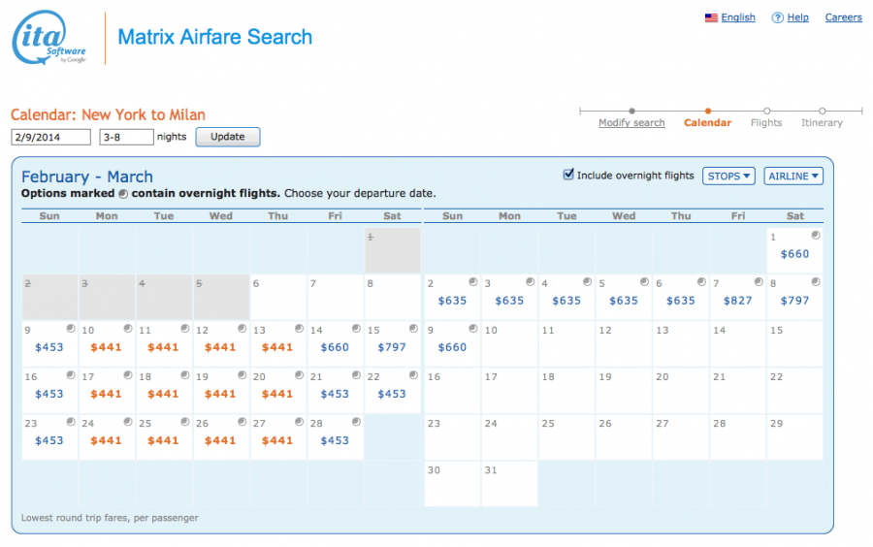Screen dimensions: 873x547
Task: Click overnight moon icon on March 1
Action: click(815, 236)
